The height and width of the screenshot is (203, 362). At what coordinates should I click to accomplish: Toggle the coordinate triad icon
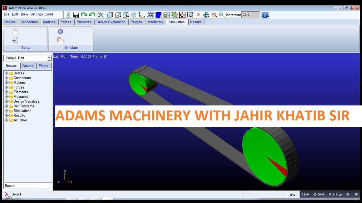[142, 15]
